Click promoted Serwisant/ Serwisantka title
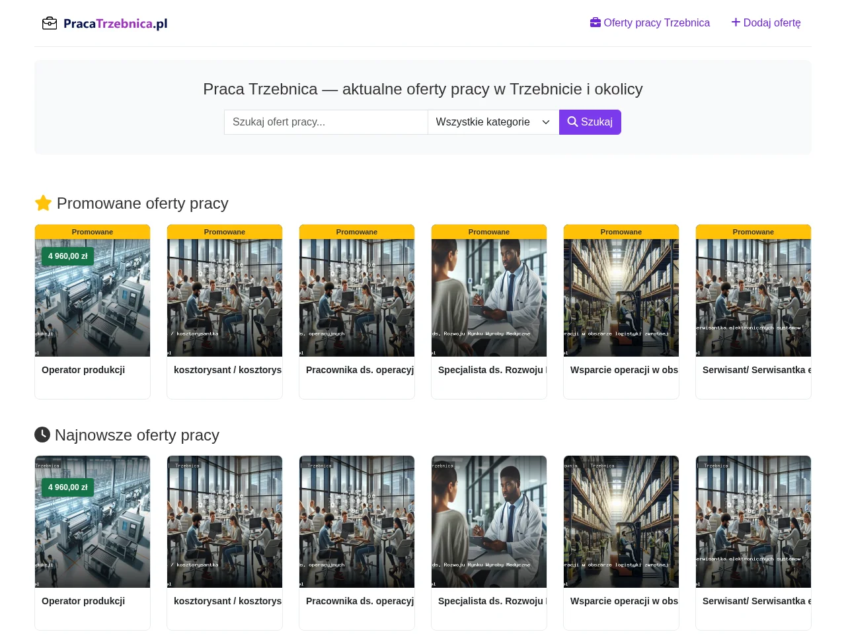 click(756, 370)
